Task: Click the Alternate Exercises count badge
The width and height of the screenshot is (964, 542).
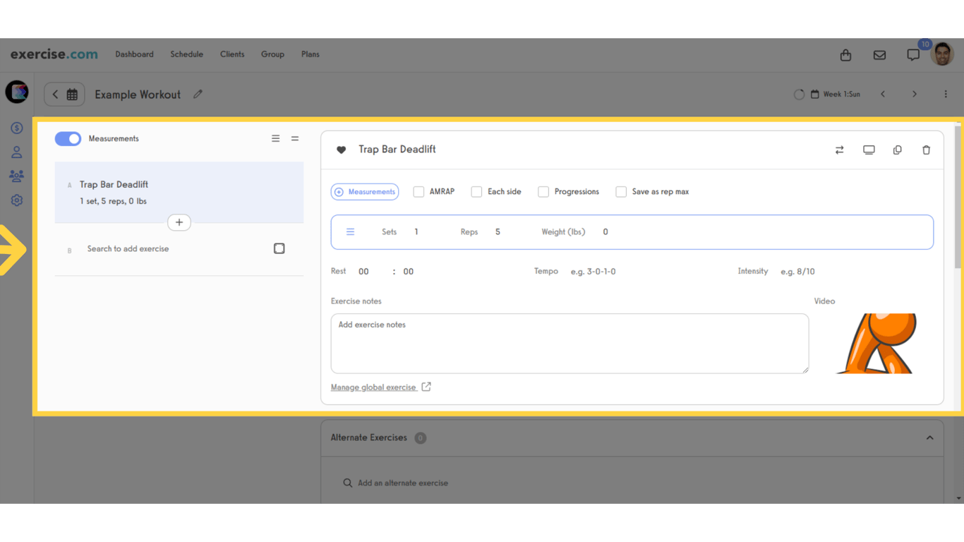Action: click(x=421, y=438)
